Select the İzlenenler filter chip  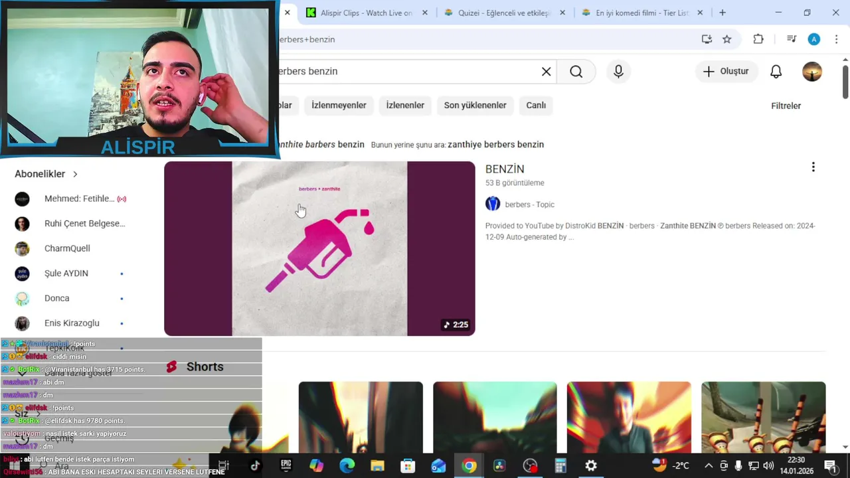(405, 106)
